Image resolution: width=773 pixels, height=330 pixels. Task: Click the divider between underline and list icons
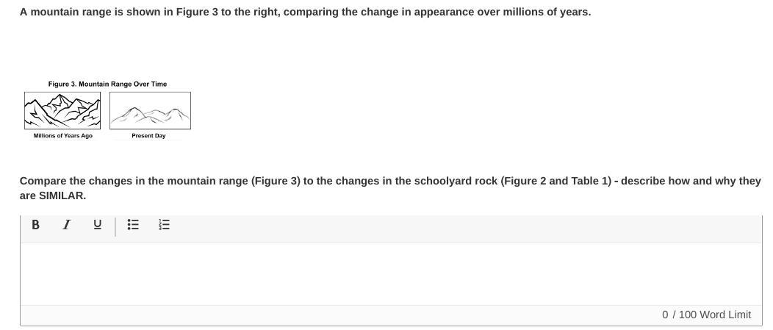coord(115,225)
